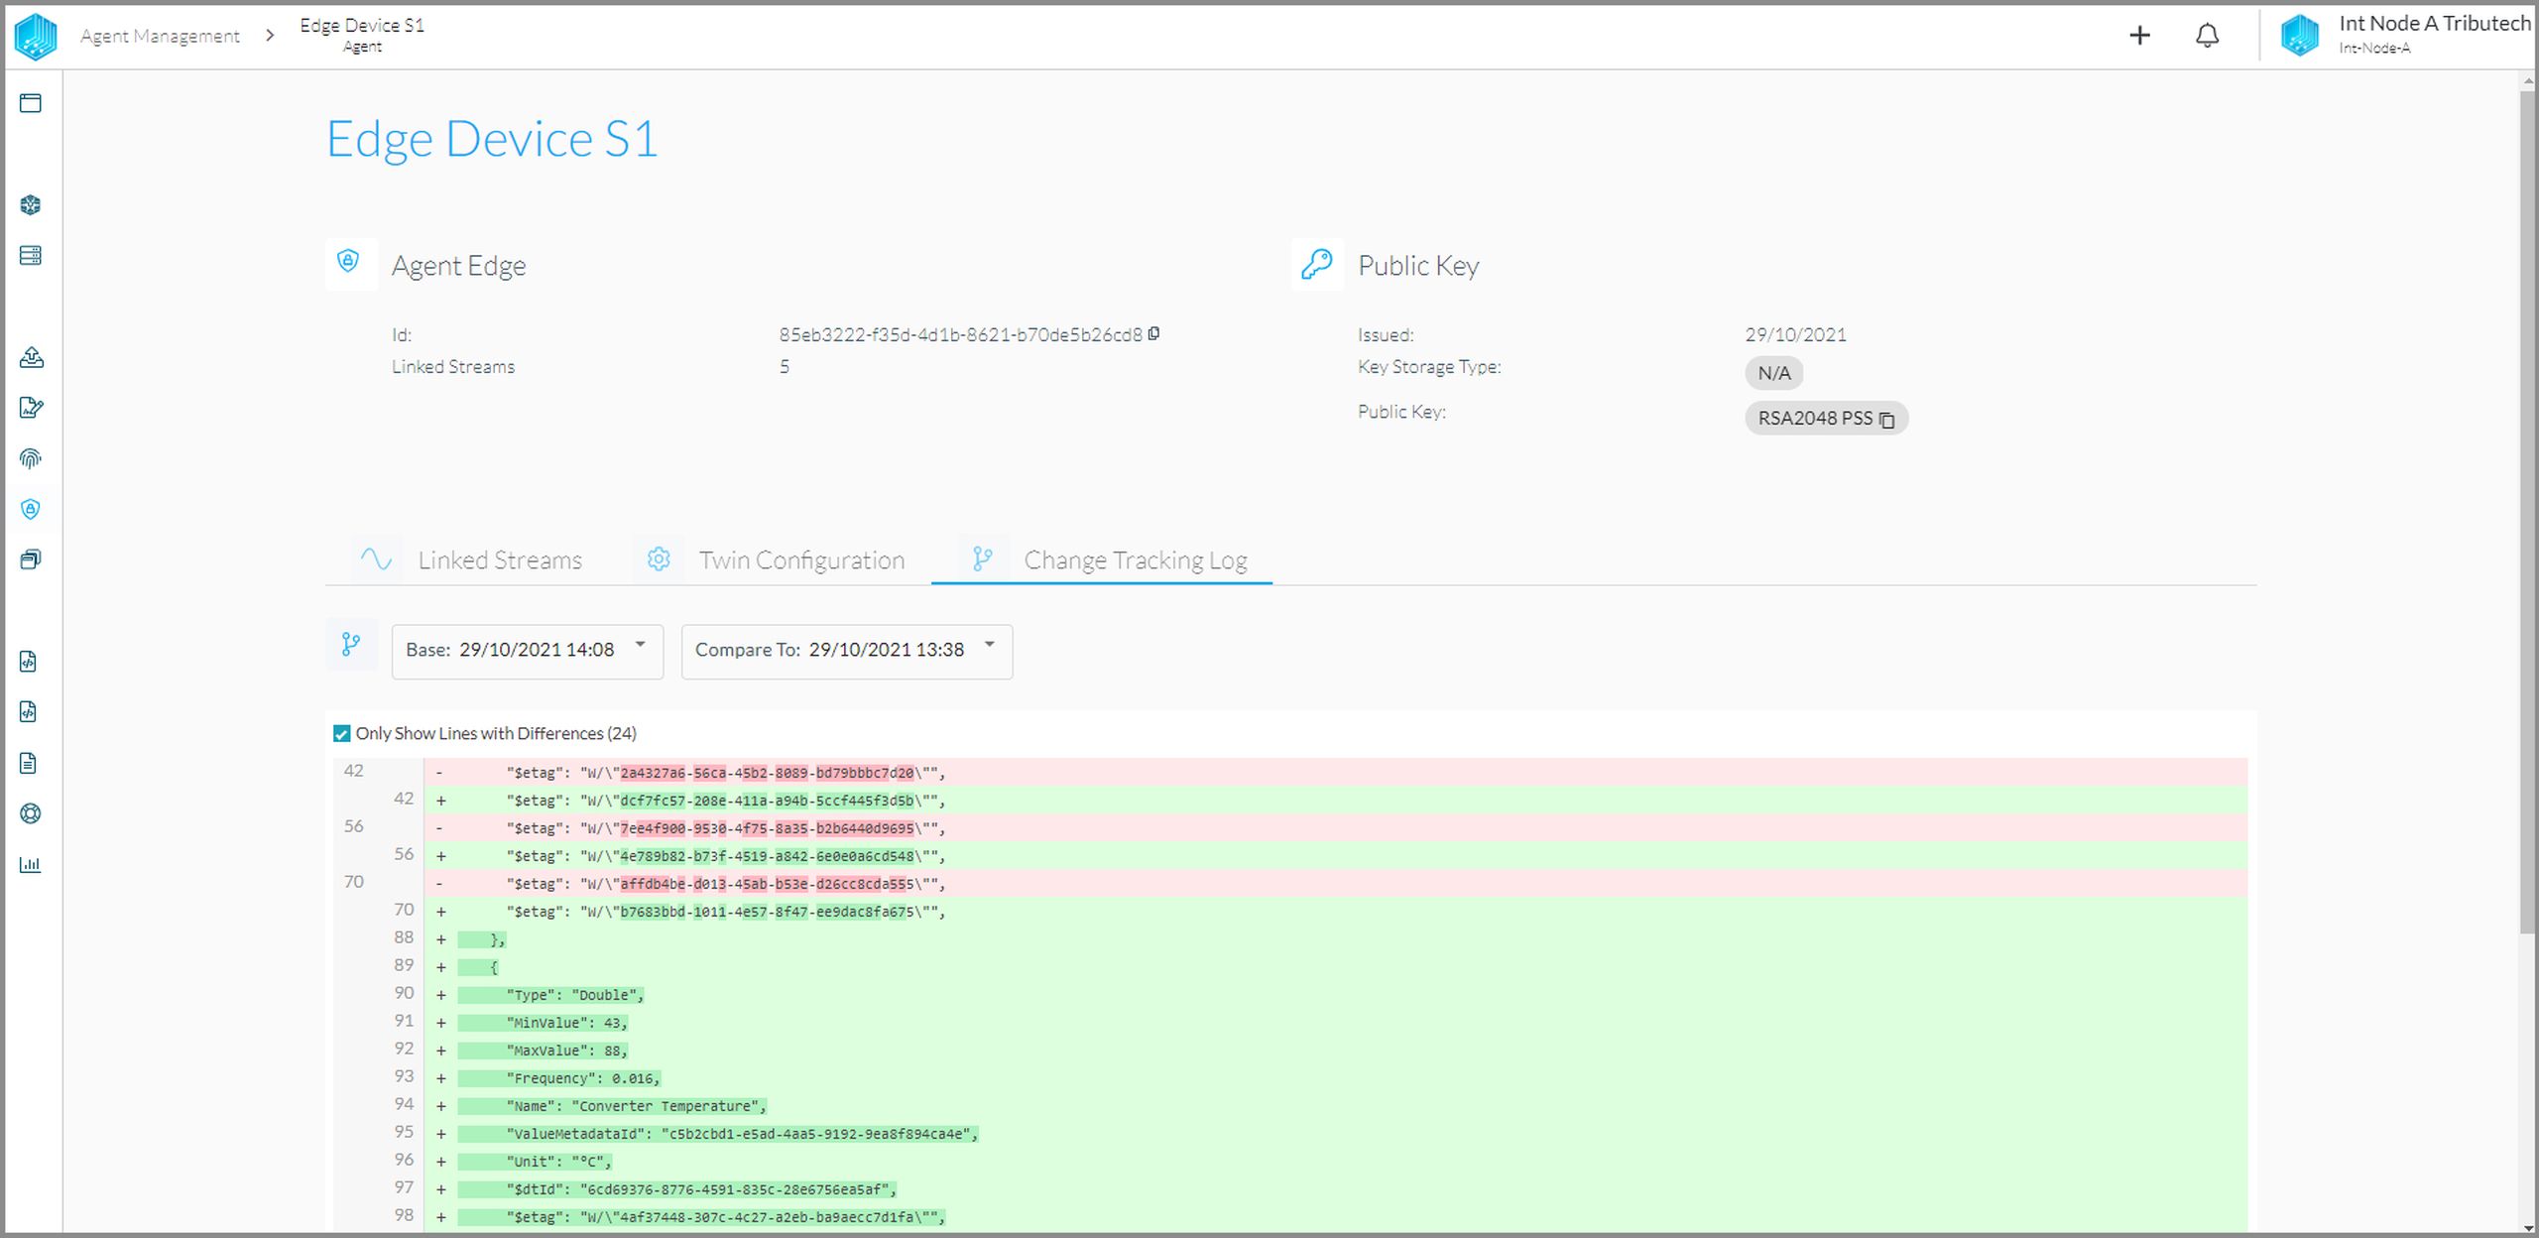Open the notifications bell
This screenshot has width=2539, height=1238.
pos(2207,36)
